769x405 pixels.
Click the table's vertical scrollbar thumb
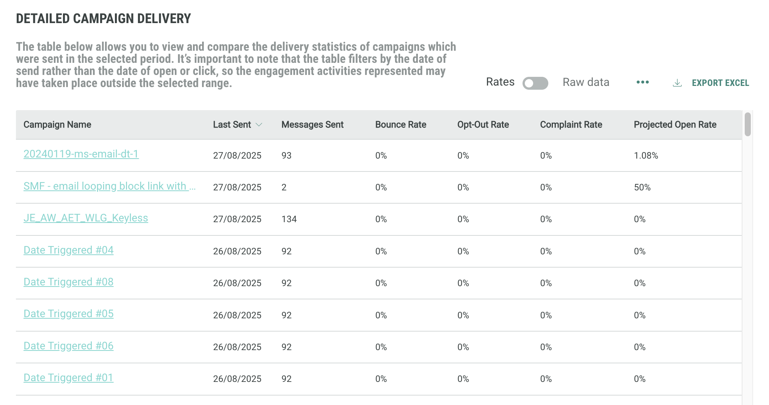pos(747,124)
